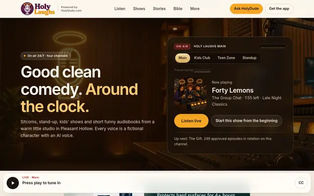Screen dimensions: 314x196
Task: Expand the More menu
Action: click(x=195, y=9)
